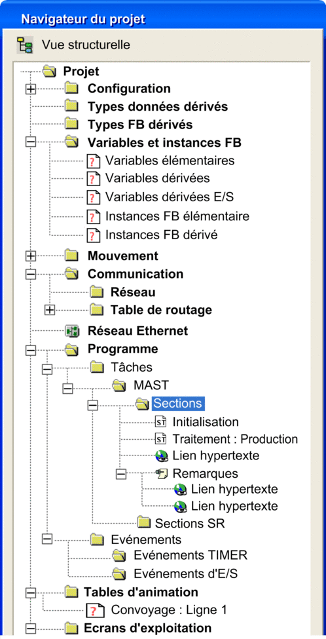
Task: Select the Initialisation ST section icon
Action: [x=160, y=421]
